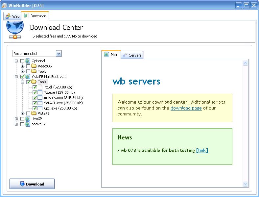The height and width of the screenshot is (197, 259).
Task: Select the upx.exe (263.00 Kb) row
Action: [60, 108]
